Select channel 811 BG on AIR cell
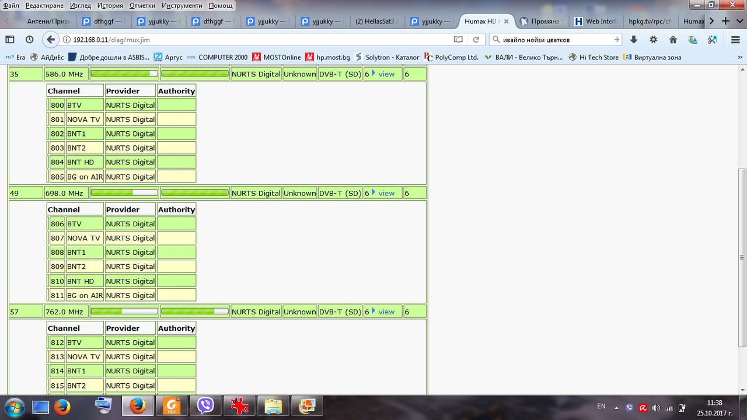 click(85, 295)
